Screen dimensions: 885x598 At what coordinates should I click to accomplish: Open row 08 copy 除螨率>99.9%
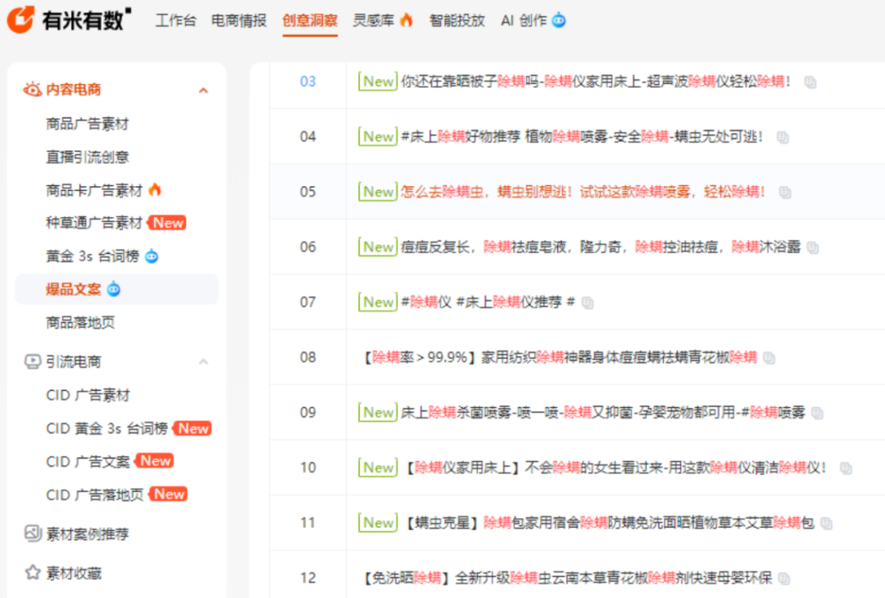coord(559,357)
